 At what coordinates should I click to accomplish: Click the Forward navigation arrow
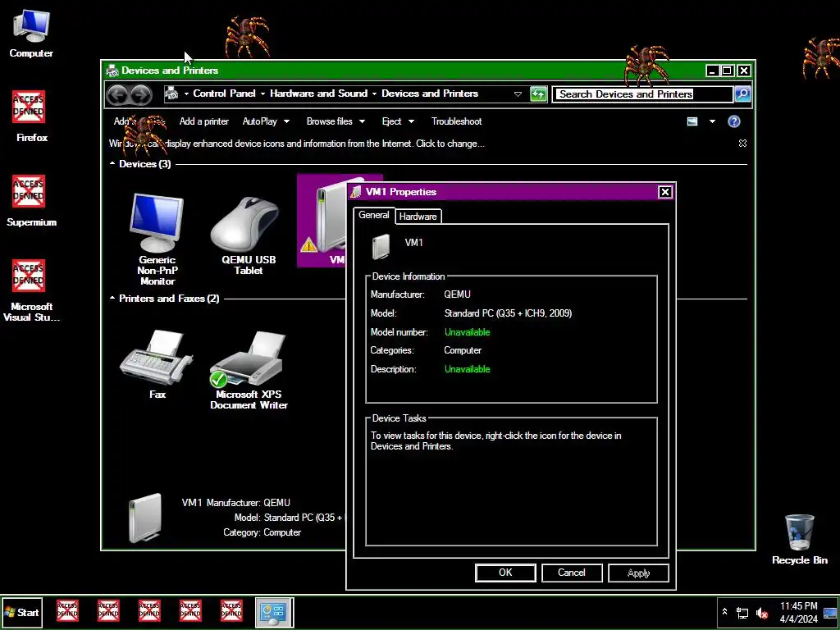point(141,95)
